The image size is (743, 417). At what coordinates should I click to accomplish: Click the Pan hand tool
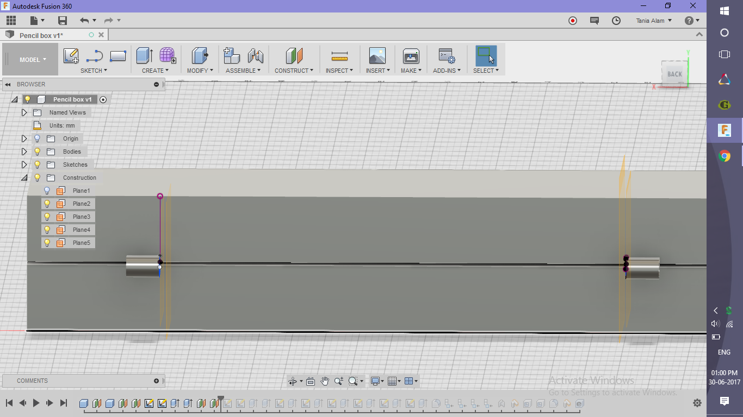coord(325,381)
